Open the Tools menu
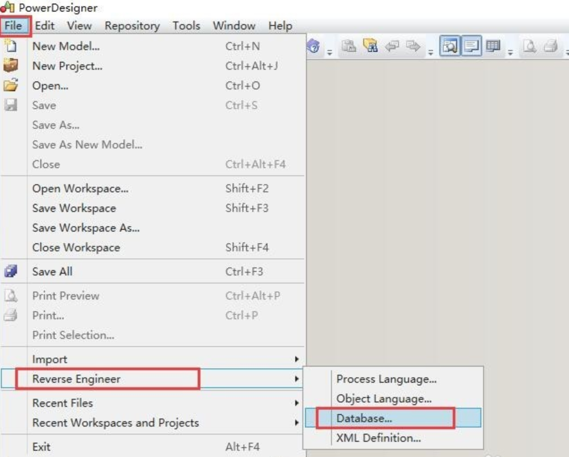This screenshot has width=569, height=457. point(186,25)
